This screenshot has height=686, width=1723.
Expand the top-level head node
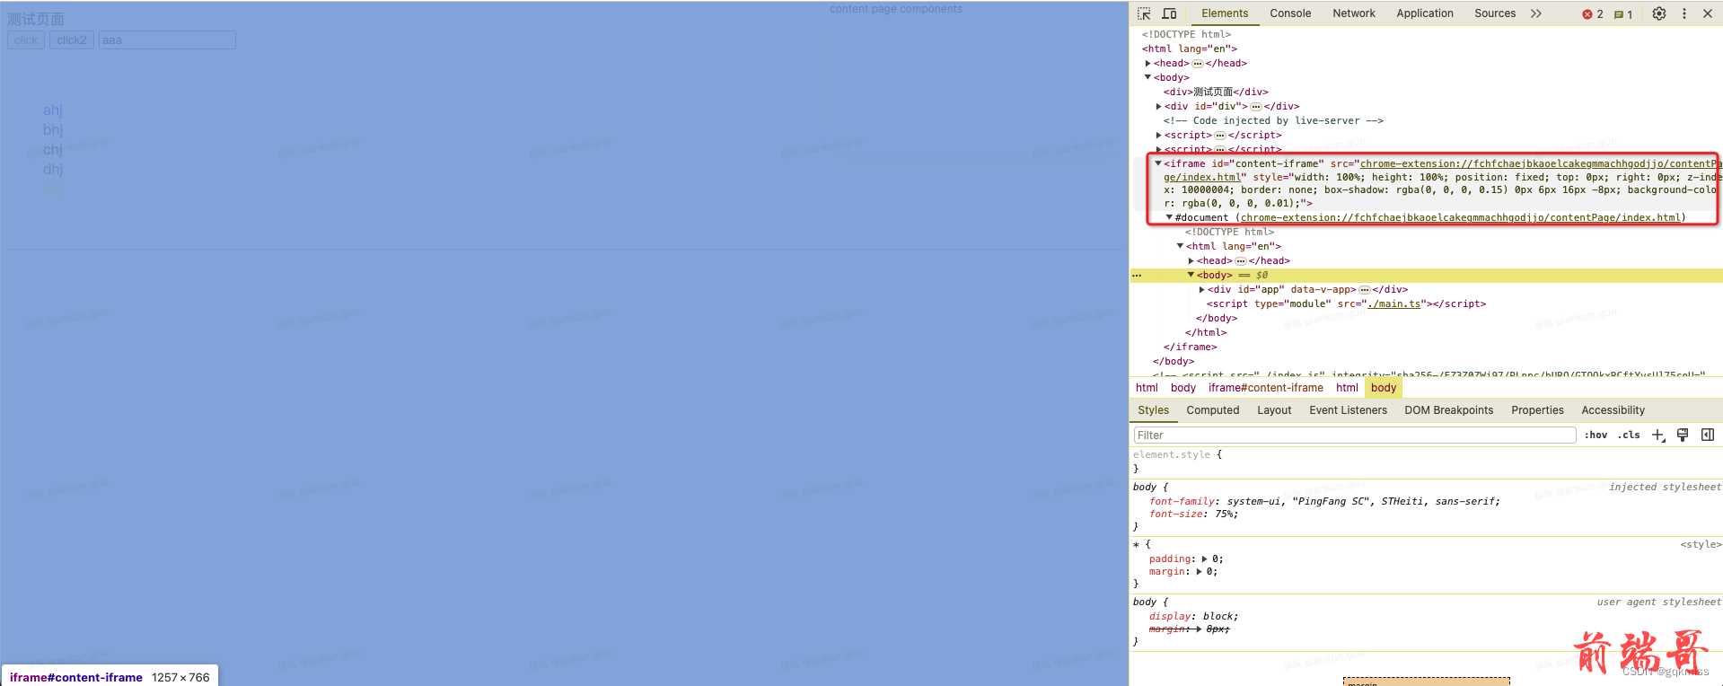point(1147,64)
